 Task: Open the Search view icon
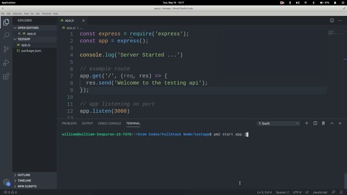coord(6,35)
